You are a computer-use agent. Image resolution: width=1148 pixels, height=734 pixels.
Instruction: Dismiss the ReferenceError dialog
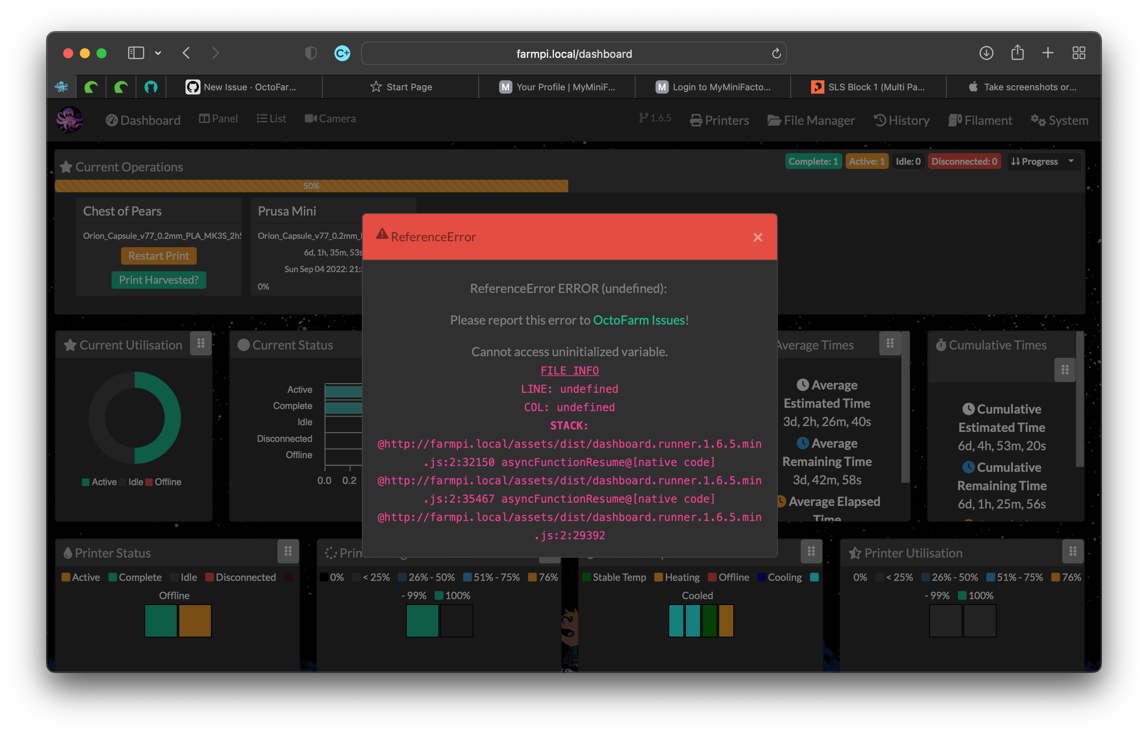757,237
